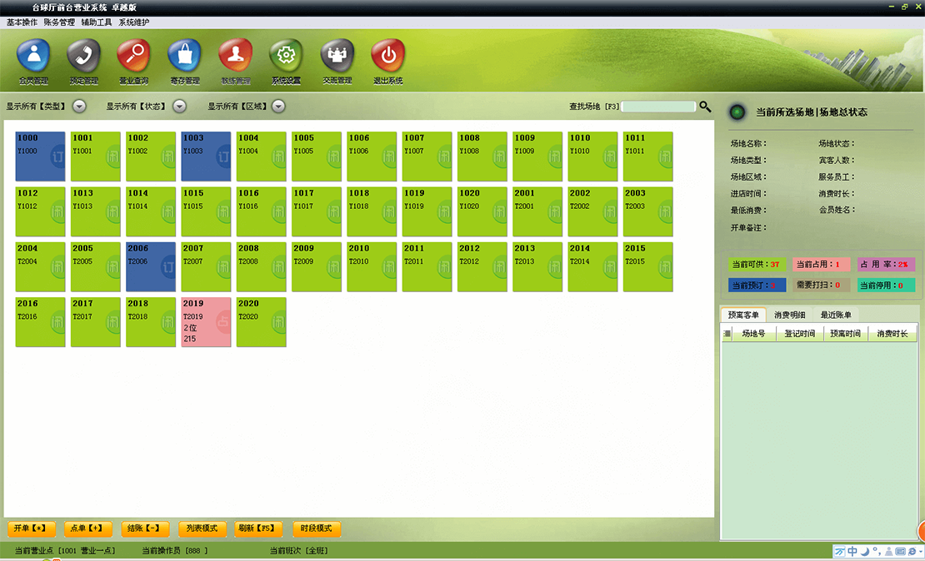The image size is (925, 561).
Task: Click the keyboard icon in the IME bar
Action: tap(900, 552)
